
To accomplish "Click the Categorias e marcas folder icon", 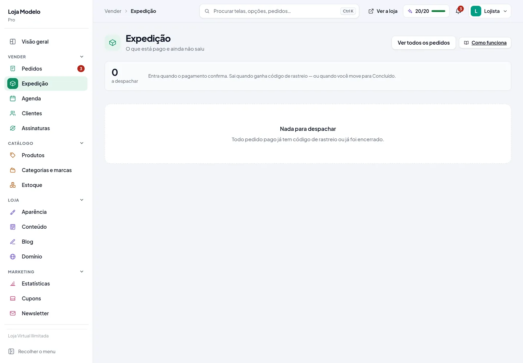I will (x=13, y=170).
